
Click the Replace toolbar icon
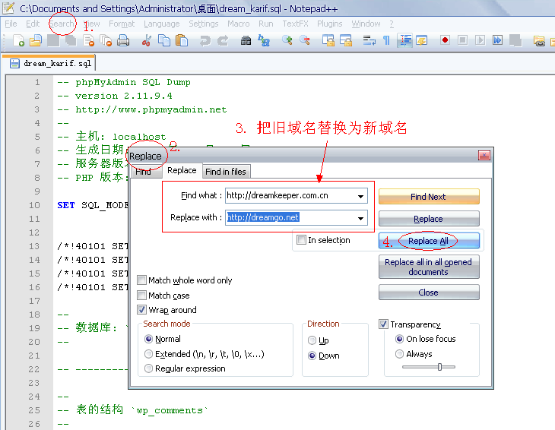[264, 41]
